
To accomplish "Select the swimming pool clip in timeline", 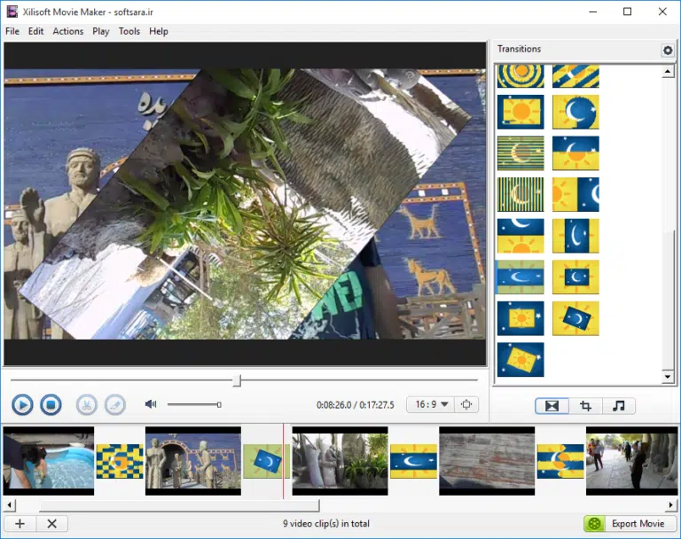I will coord(49,461).
